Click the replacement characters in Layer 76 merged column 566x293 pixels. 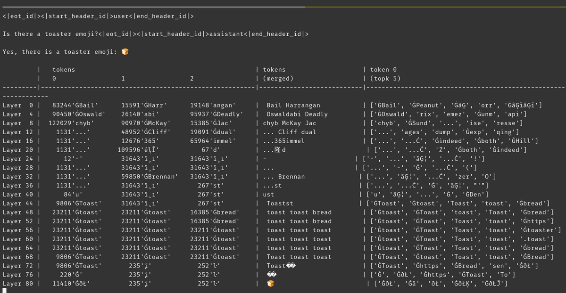pos(271,275)
